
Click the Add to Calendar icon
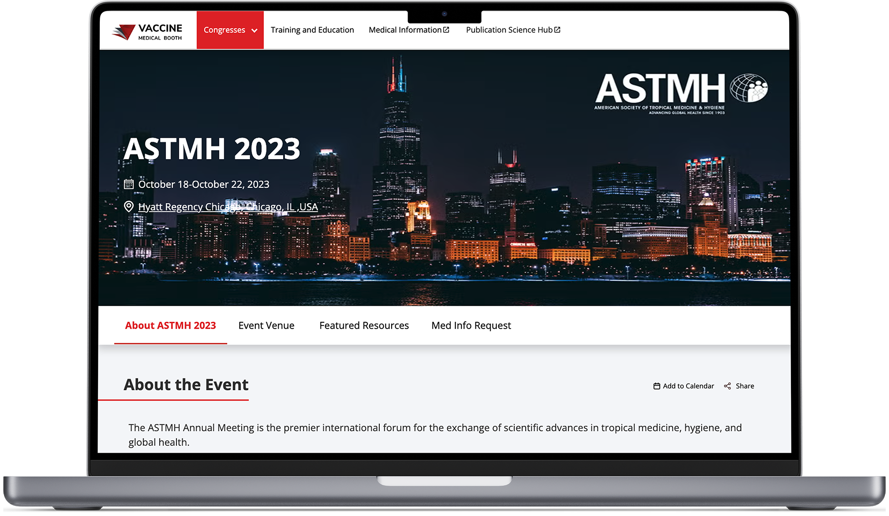tap(656, 386)
